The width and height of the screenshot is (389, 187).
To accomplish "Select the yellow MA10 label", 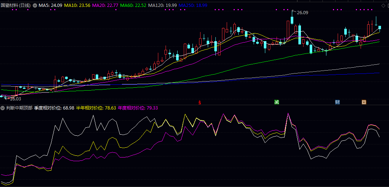I will click(77, 5).
